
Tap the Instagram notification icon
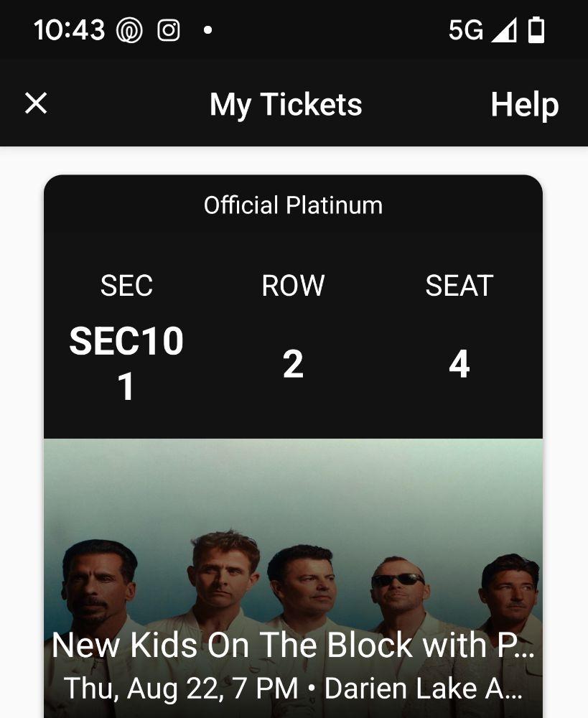[x=169, y=31]
